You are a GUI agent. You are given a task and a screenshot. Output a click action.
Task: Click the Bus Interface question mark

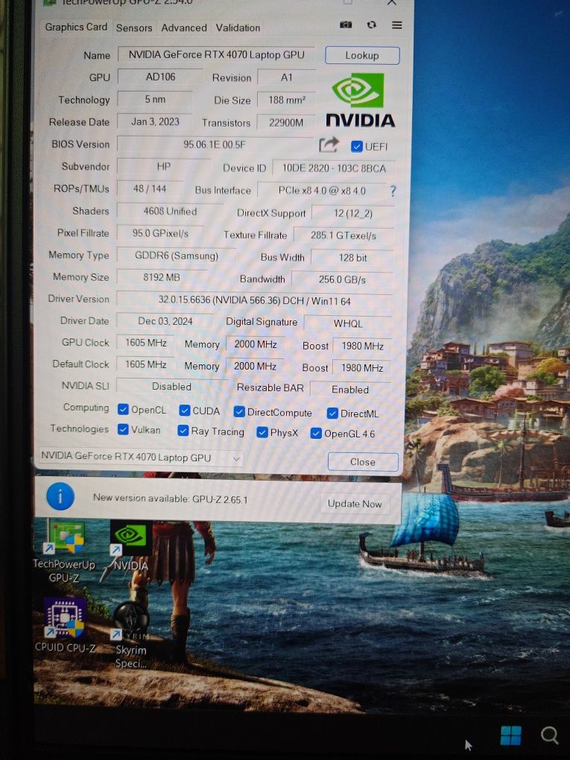(x=393, y=191)
